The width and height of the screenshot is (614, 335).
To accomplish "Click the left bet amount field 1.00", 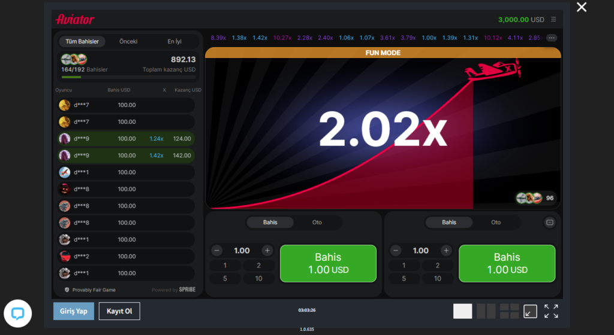I will pyautogui.click(x=242, y=251).
